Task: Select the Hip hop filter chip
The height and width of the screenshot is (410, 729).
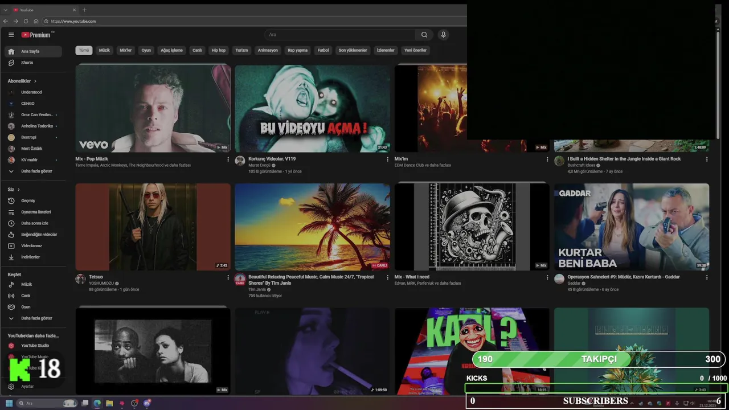Action: pos(219,50)
